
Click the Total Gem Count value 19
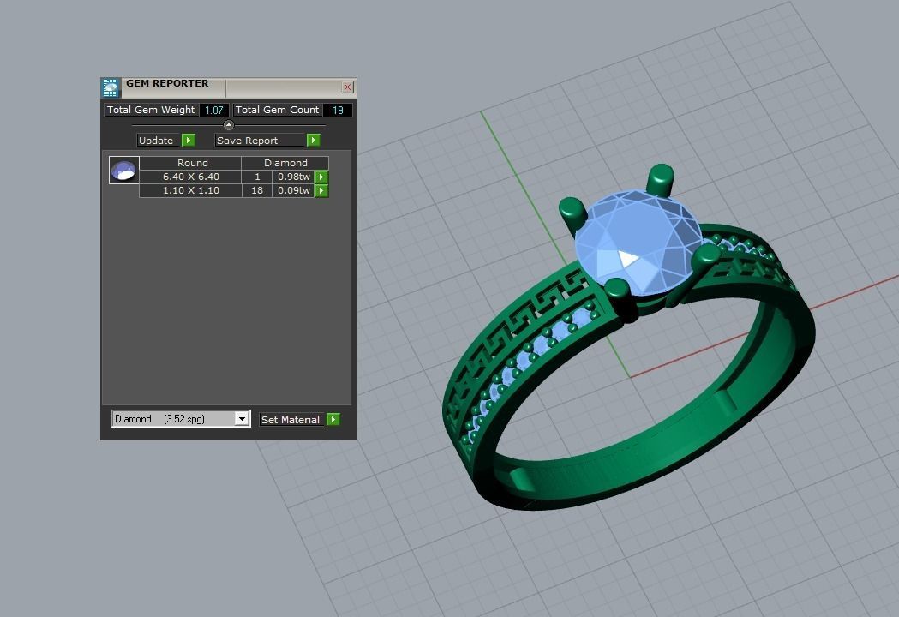pyautogui.click(x=338, y=110)
